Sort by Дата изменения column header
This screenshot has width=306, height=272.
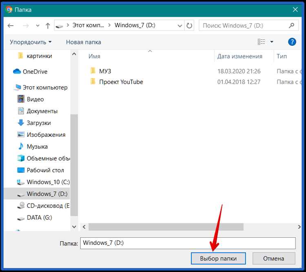pyautogui.click(x=239, y=57)
